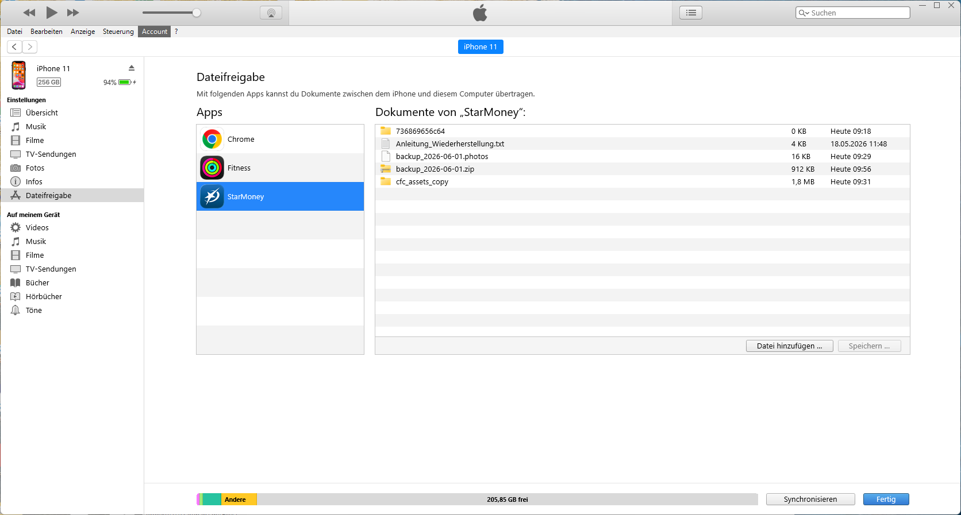Screen dimensions: 961x515
Task: Open the AirPlay output button
Action: coord(271,13)
